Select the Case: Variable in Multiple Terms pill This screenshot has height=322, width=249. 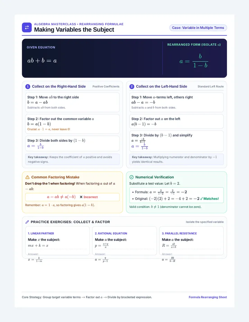tap(198, 28)
